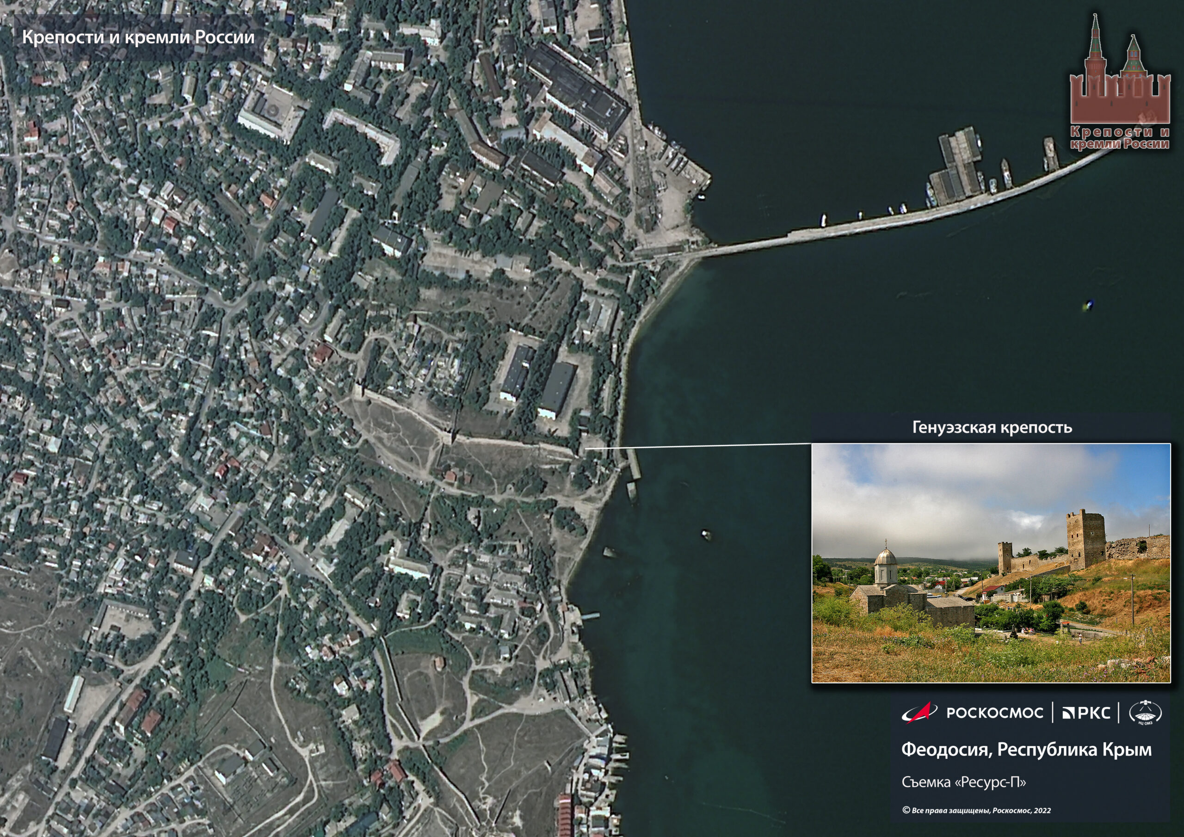The height and width of the screenshot is (837, 1184).
Task: Click the РКС logo
Action: pyautogui.click(x=1086, y=713)
